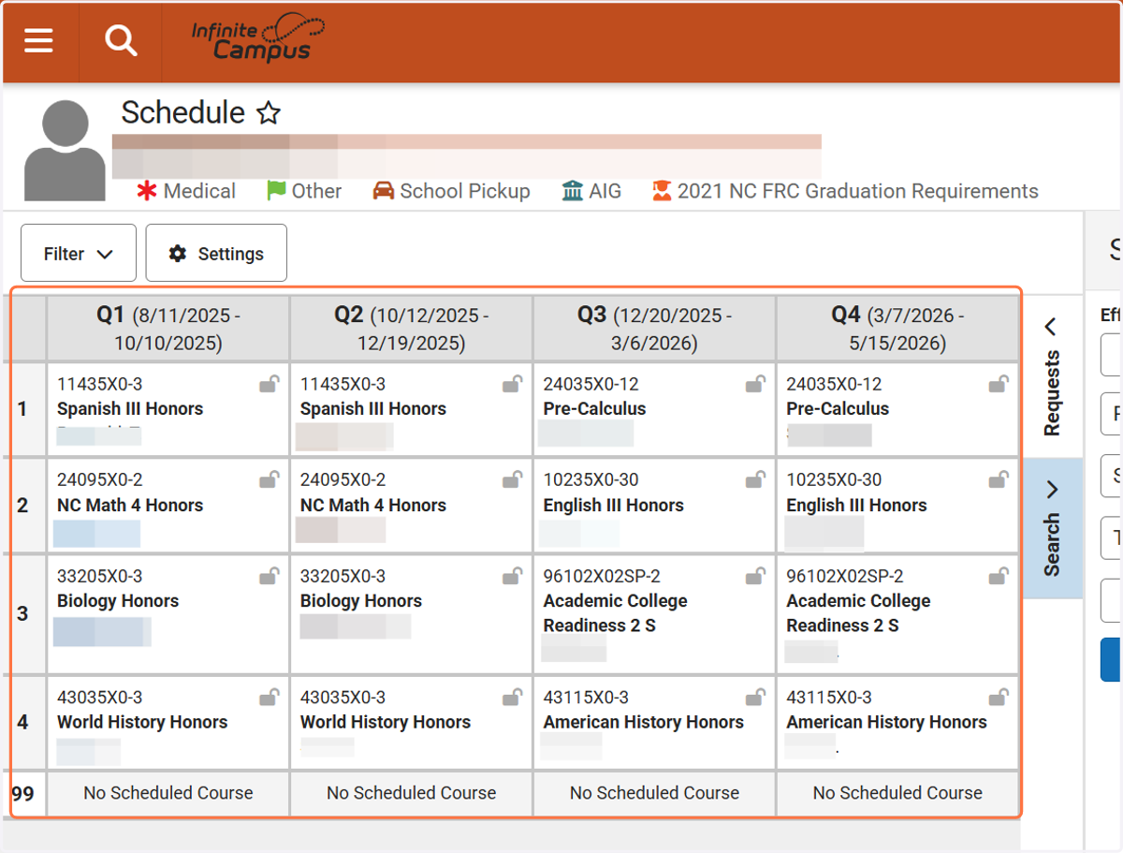The height and width of the screenshot is (853, 1123).
Task: Expand the Requests side panel
Action: click(x=1052, y=375)
